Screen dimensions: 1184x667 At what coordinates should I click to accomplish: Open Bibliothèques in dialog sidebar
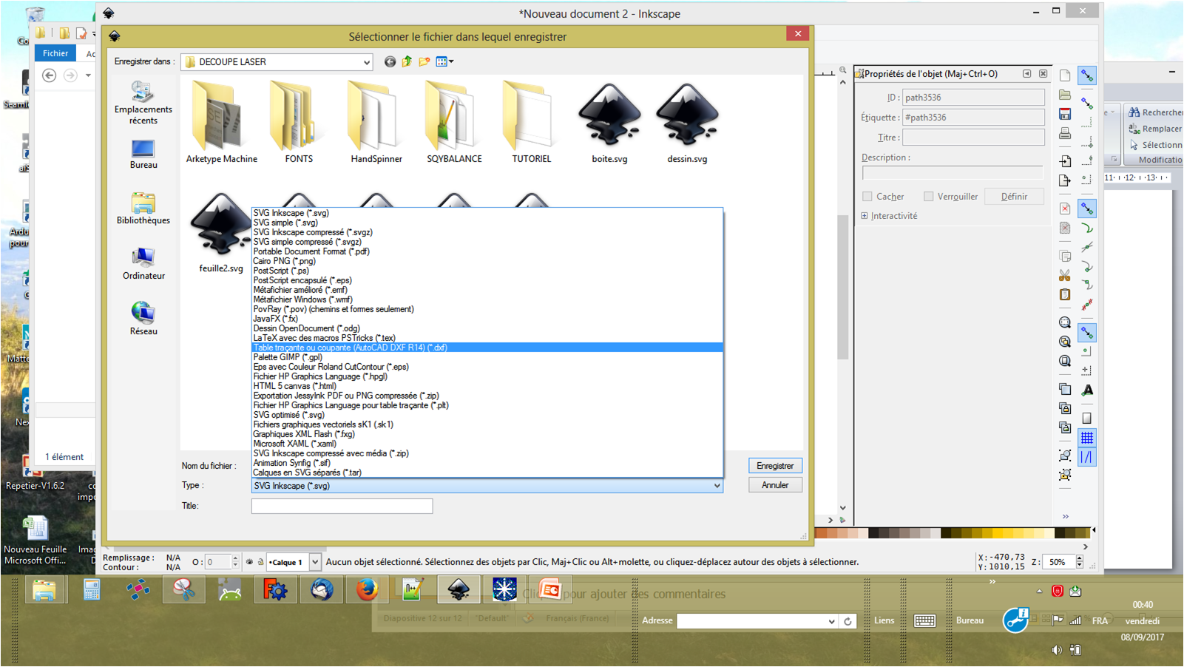click(x=143, y=209)
